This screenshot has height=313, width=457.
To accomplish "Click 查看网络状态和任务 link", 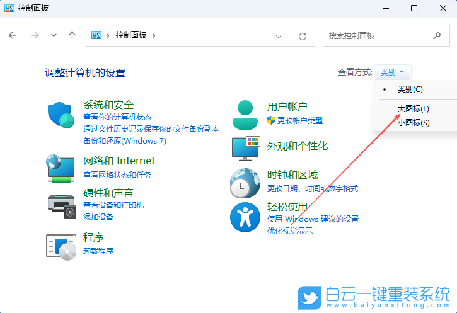I will 117,174.
